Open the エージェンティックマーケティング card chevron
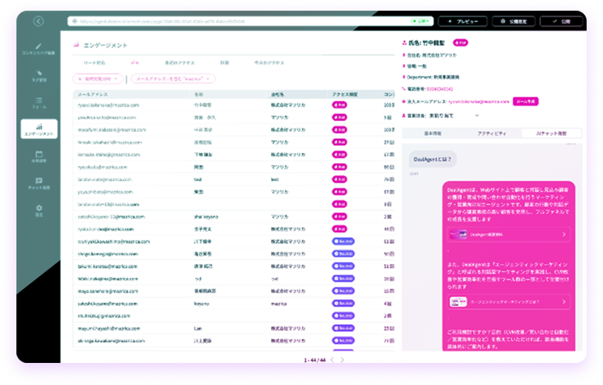Image resolution: width=603 pixels, height=385 pixels. point(564,302)
